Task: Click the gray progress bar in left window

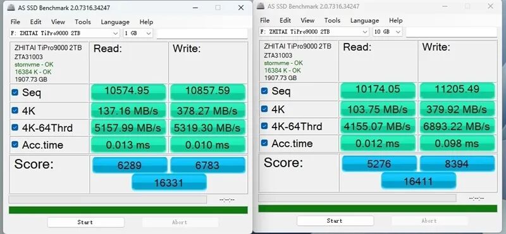Action: coord(108,199)
